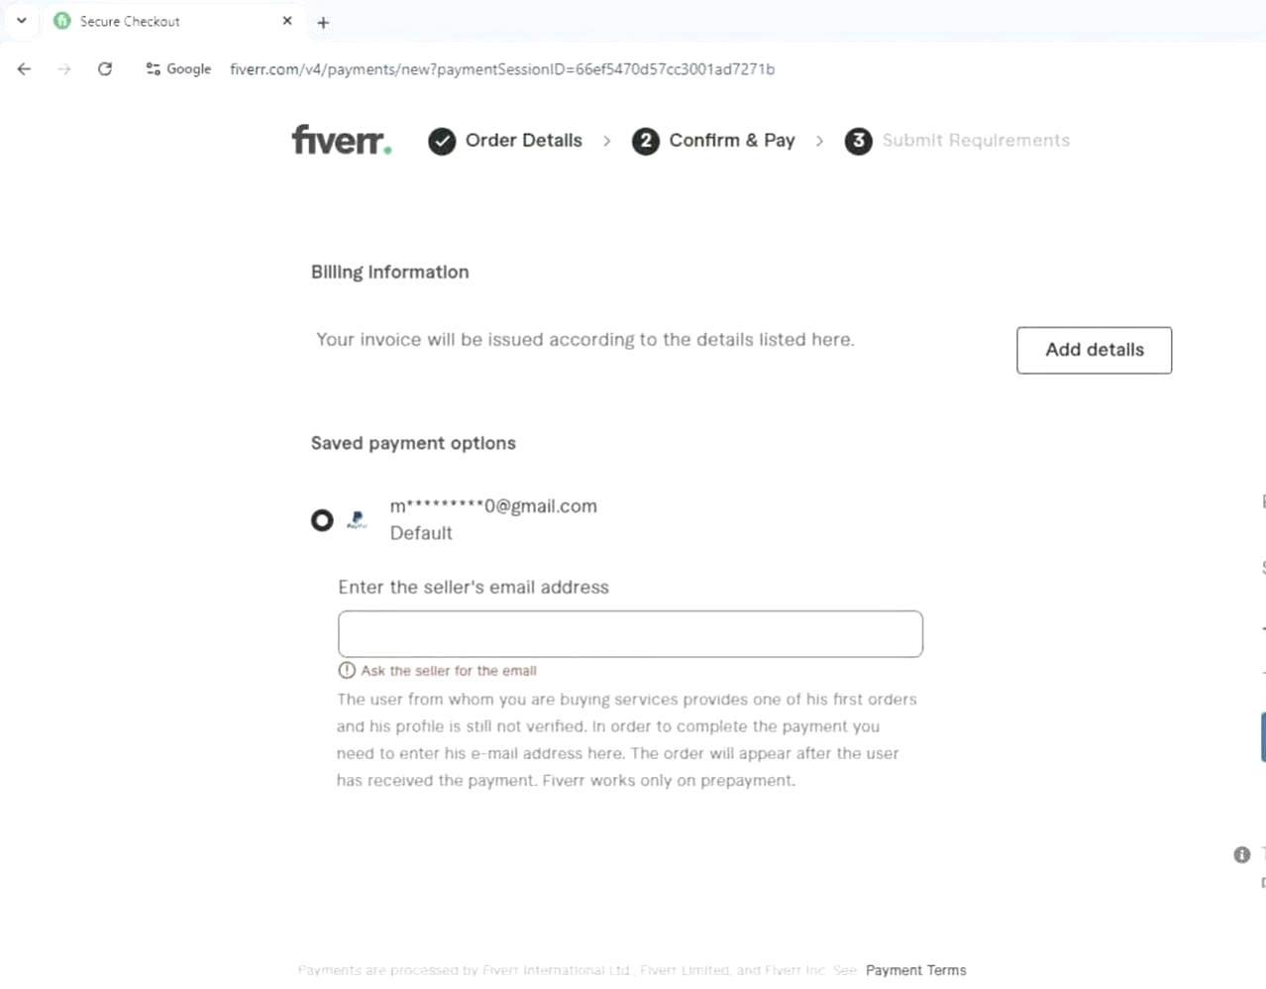Click the browser back arrow

coord(25,69)
